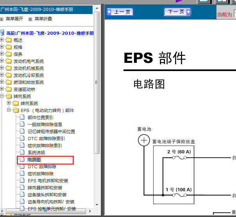The image size is (236, 217).
Task: Click page icon beside 症状故障排除索引
Action: [x=22, y=145]
